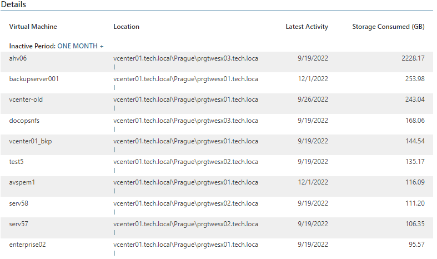Viewport: 437px width, 259px height.
Task: Select the backupserver001 virtual machine
Action: (34, 79)
